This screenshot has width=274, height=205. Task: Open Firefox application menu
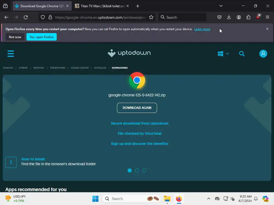268,17
